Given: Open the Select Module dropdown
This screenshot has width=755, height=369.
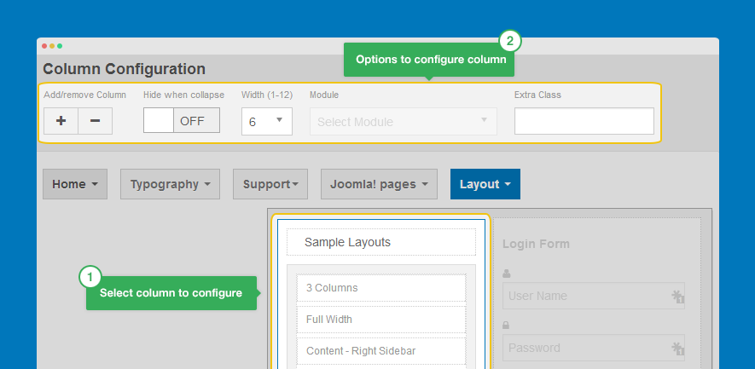Looking at the screenshot, I should point(403,121).
